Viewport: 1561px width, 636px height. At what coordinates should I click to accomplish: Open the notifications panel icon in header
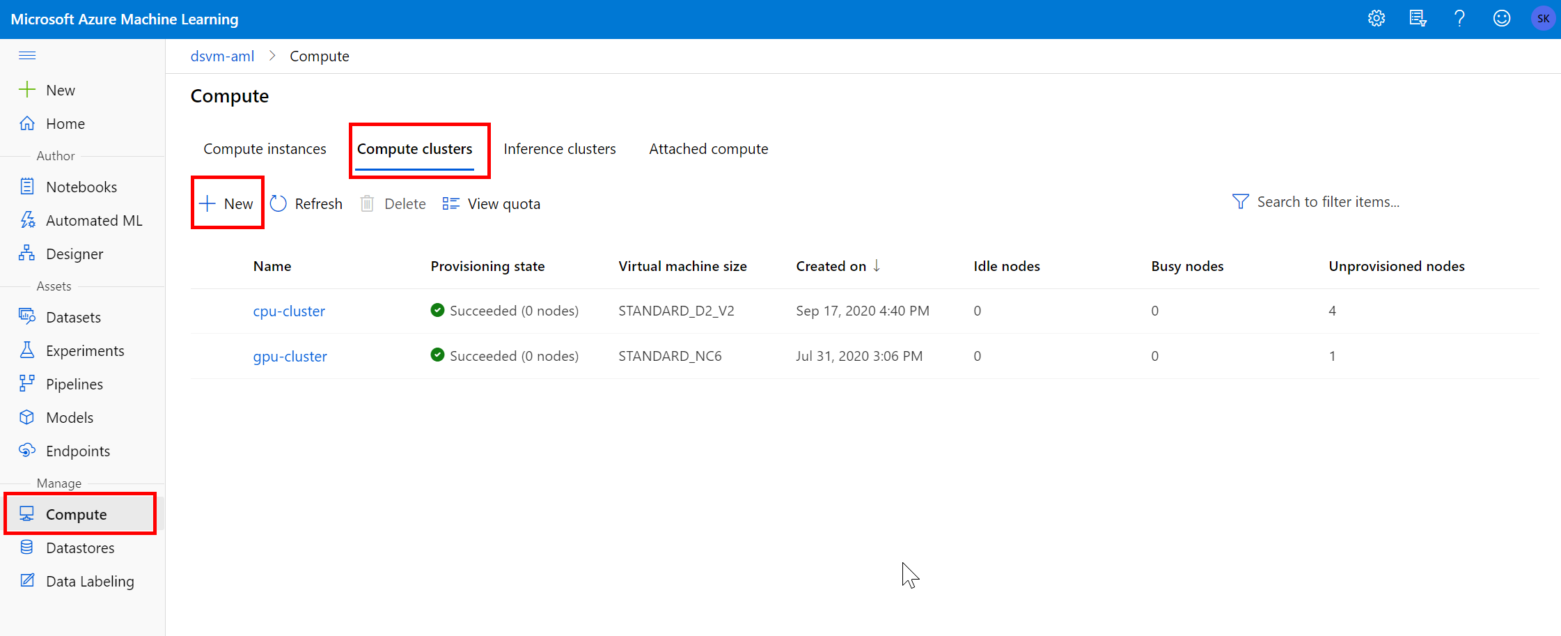coord(1418,19)
